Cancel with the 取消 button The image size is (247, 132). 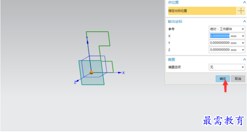(x=238, y=78)
